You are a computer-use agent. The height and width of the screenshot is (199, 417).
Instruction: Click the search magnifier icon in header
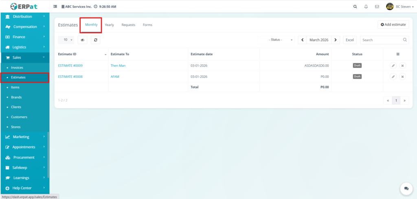click(x=355, y=7)
